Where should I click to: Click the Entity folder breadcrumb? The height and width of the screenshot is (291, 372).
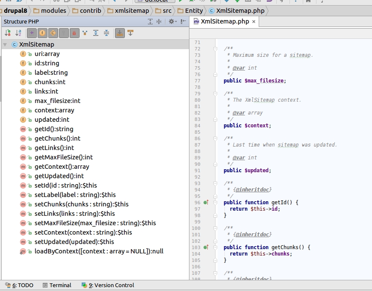pyautogui.click(x=190, y=11)
